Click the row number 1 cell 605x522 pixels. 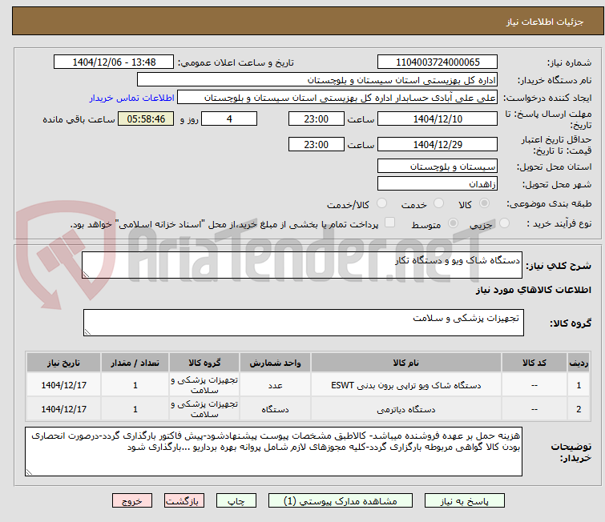click(579, 385)
